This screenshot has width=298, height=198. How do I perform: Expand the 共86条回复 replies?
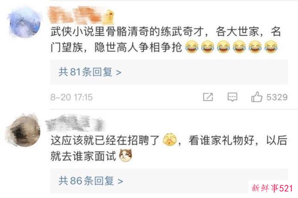tap(91, 181)
